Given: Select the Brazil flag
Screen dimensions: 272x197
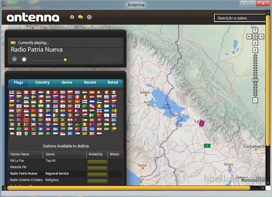Looking at the screenshot, I should pos(33,106).
